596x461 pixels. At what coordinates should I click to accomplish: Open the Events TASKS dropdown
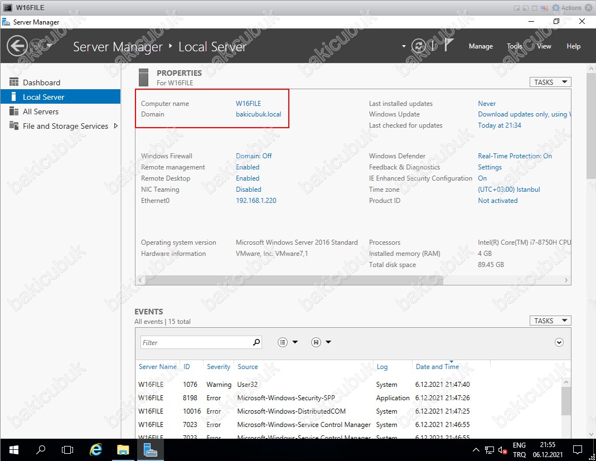[x=550, y=321]
